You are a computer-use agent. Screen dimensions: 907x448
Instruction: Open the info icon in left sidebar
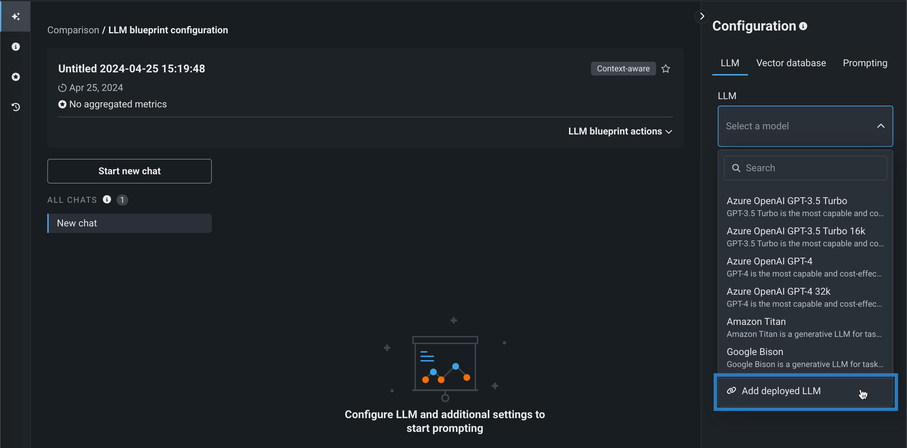[x=16, y=47]
